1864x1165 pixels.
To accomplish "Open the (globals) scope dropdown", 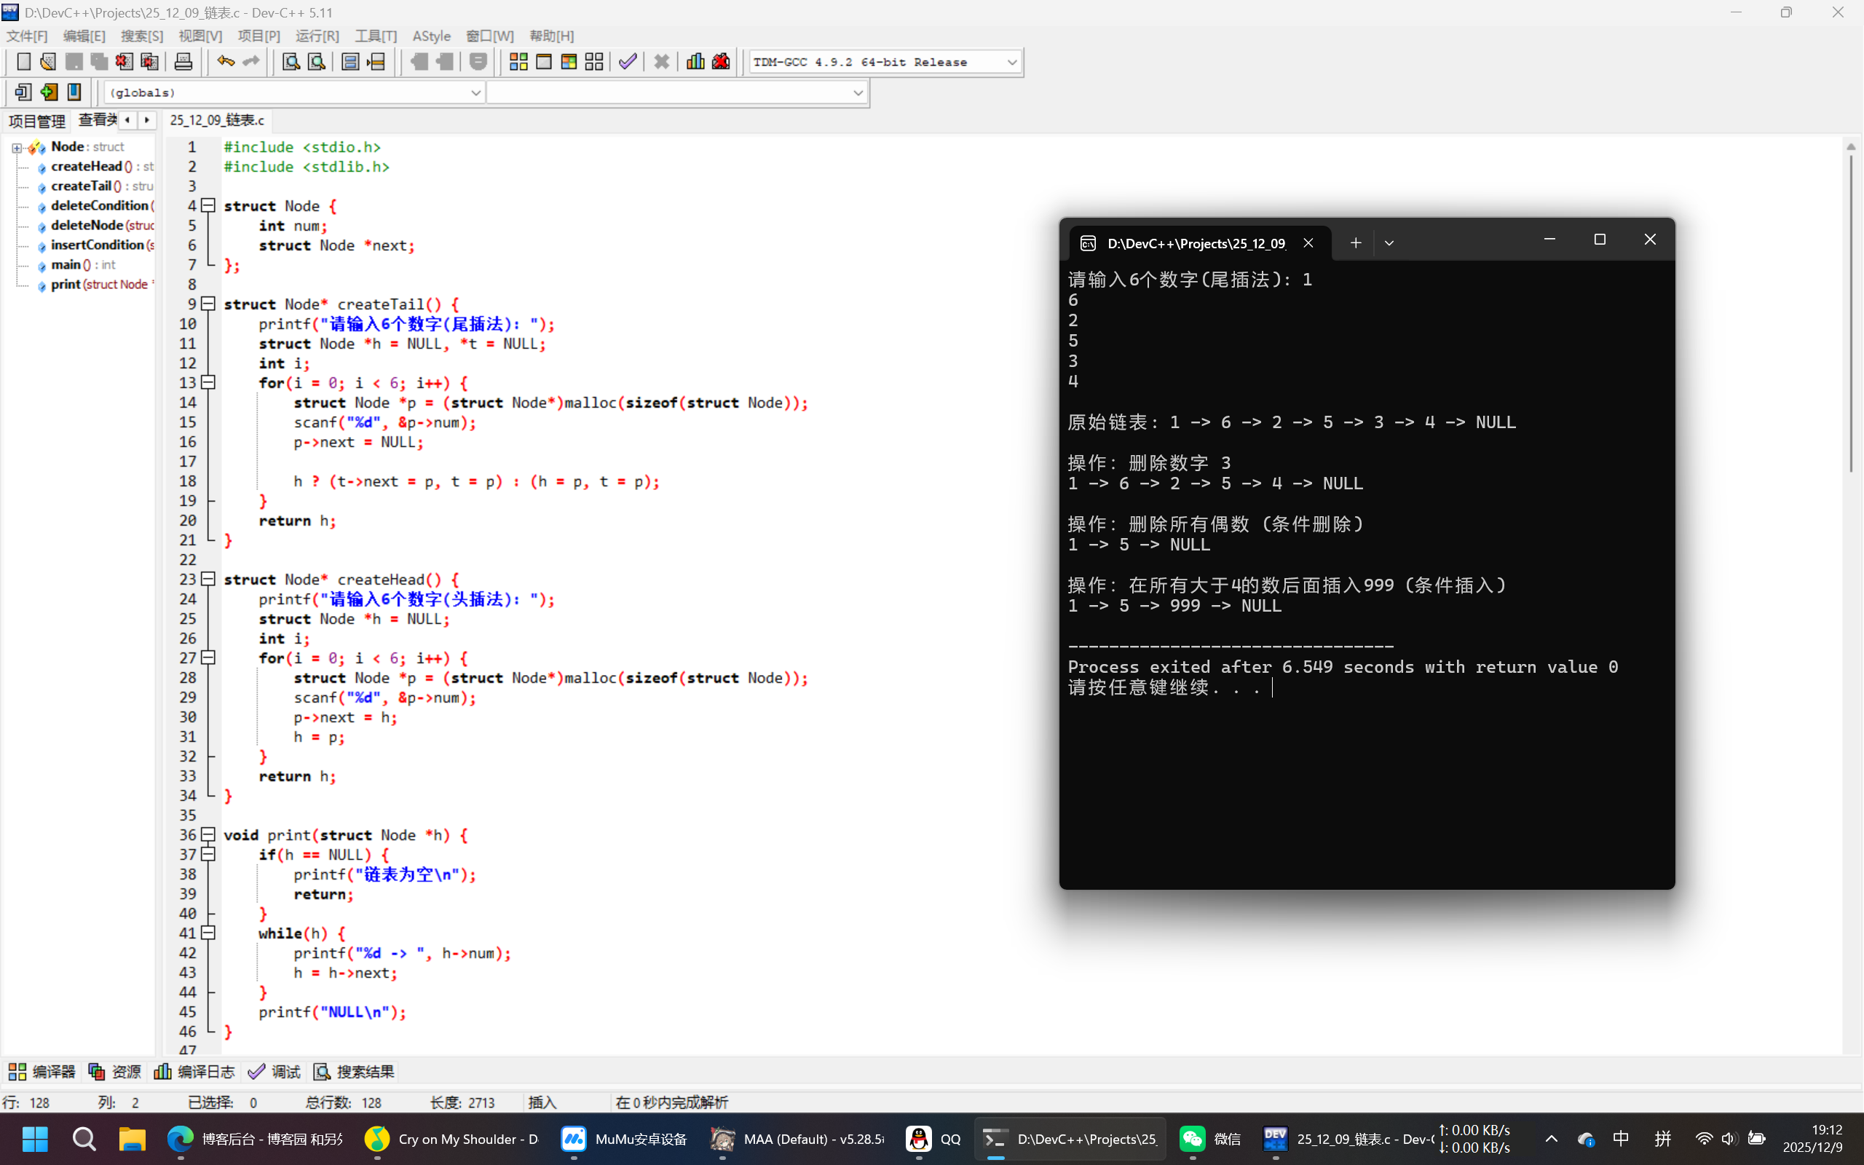I will point(475,92).
